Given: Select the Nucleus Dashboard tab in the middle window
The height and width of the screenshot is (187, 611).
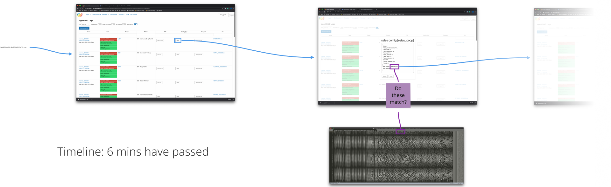Looking at the screenshot, I should 332,9.
